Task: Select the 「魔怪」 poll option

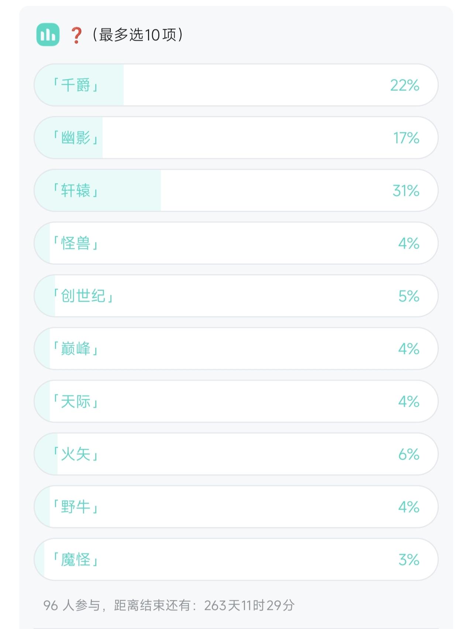Action: coord(76,560)
